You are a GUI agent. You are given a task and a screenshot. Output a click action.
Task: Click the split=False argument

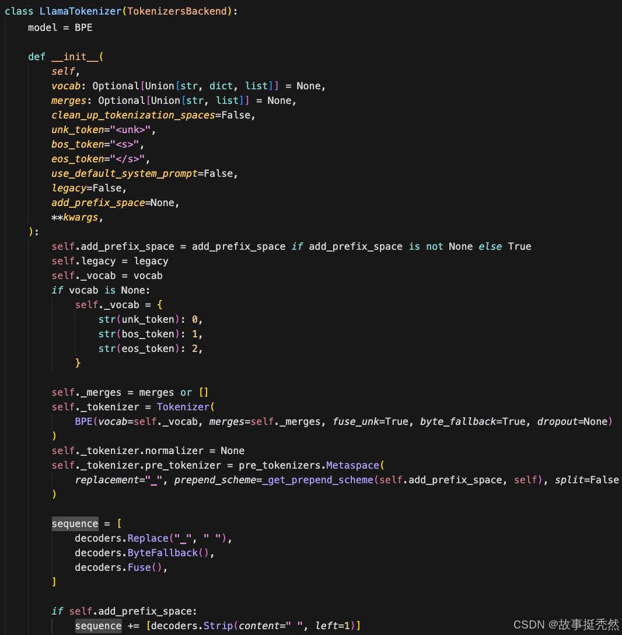tap(587, 480)
